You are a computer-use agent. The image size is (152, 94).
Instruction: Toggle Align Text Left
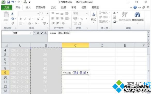53,18
